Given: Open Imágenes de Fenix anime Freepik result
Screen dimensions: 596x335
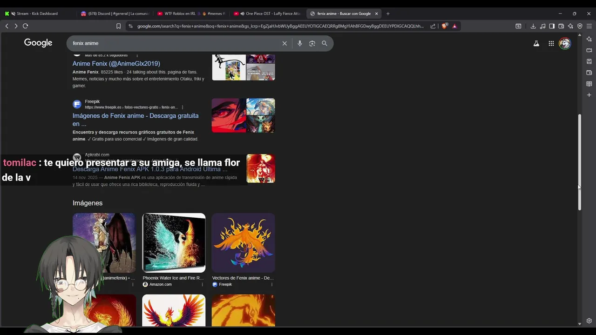Looking at the screenshot, I should pos(135,120).
